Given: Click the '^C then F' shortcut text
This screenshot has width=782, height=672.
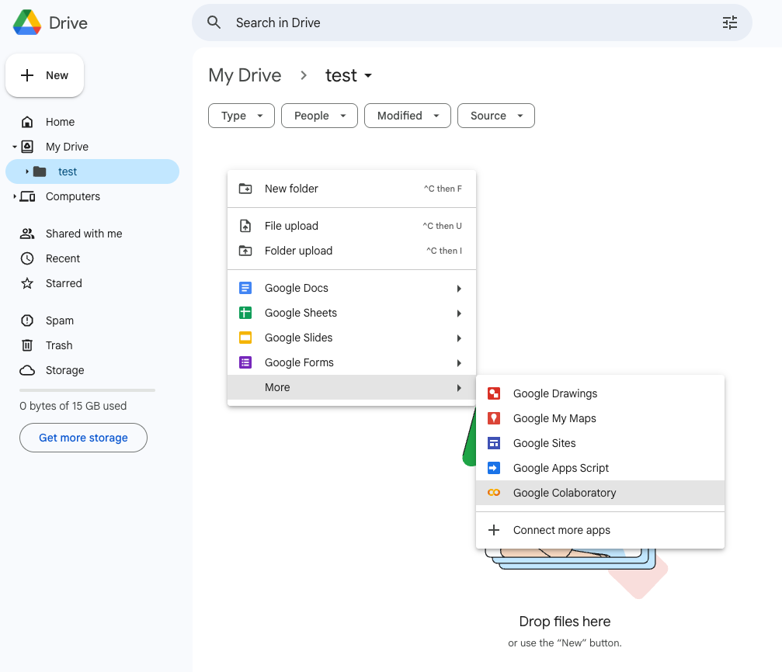Looking at the screenshot, I should pos(443,189).
